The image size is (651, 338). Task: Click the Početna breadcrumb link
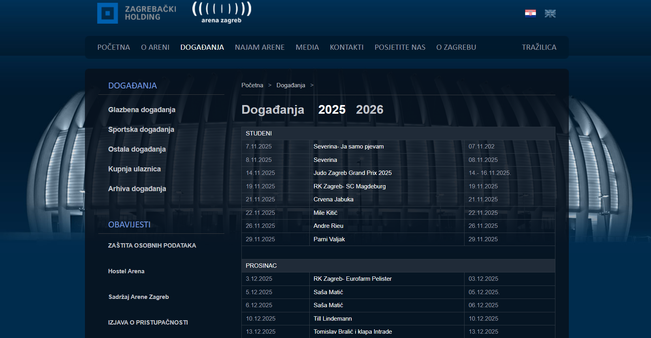(252, 85)
